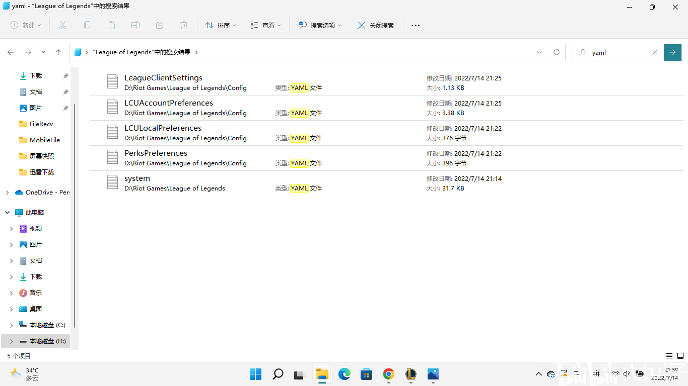Open recent locations chevron

pos(43,52)
